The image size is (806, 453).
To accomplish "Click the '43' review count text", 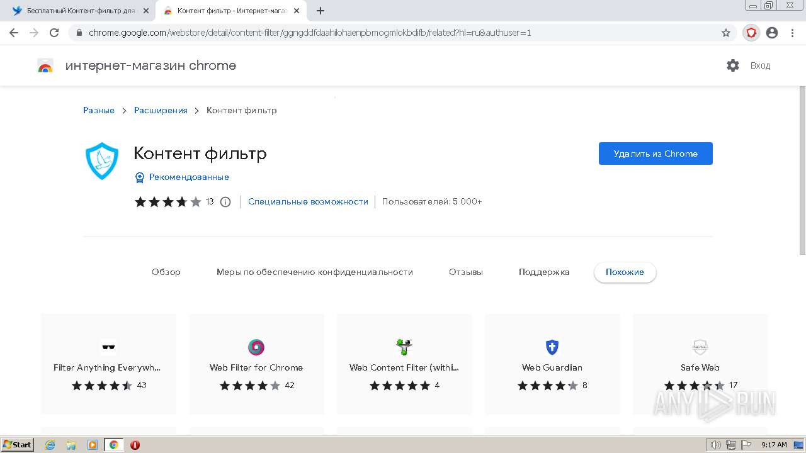I will click(x=142, y=386).
